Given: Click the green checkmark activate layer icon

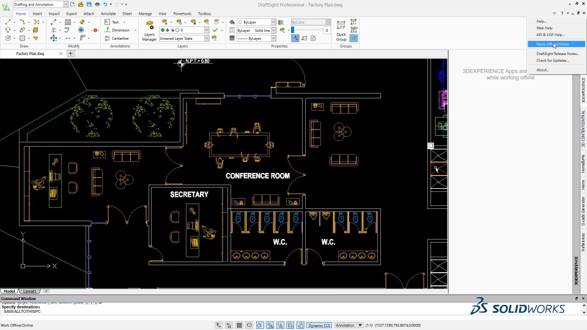Looking at the screenshot, I should (x=215, y=30).
